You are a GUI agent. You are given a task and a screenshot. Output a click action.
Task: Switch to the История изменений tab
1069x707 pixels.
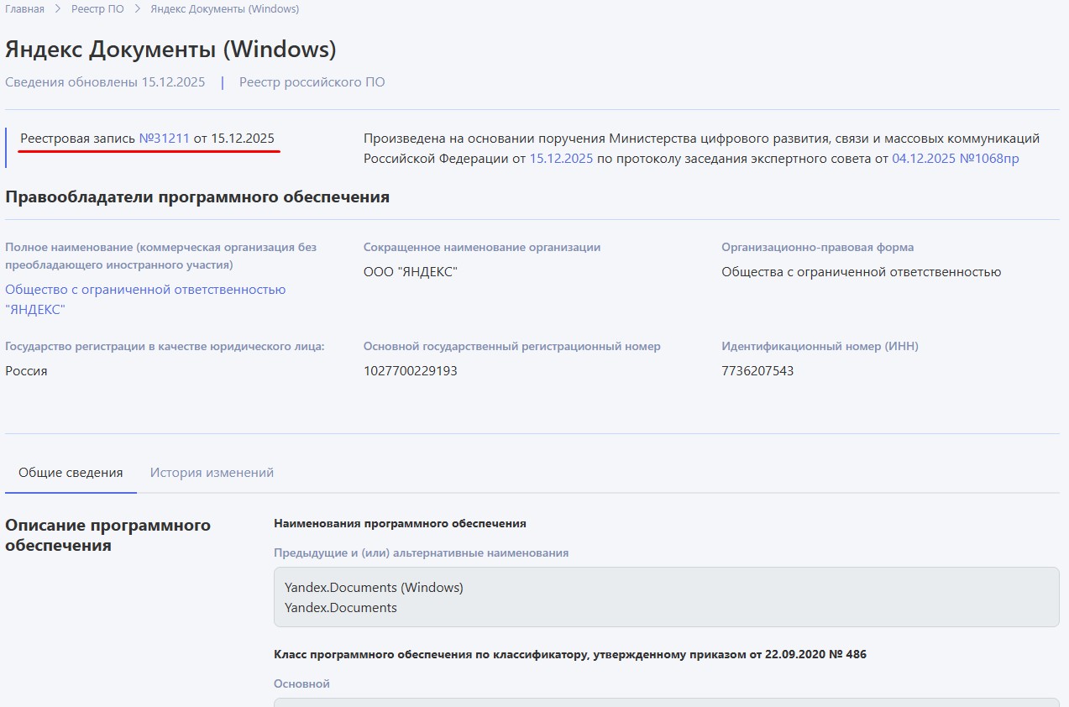(x=212, y=472)
